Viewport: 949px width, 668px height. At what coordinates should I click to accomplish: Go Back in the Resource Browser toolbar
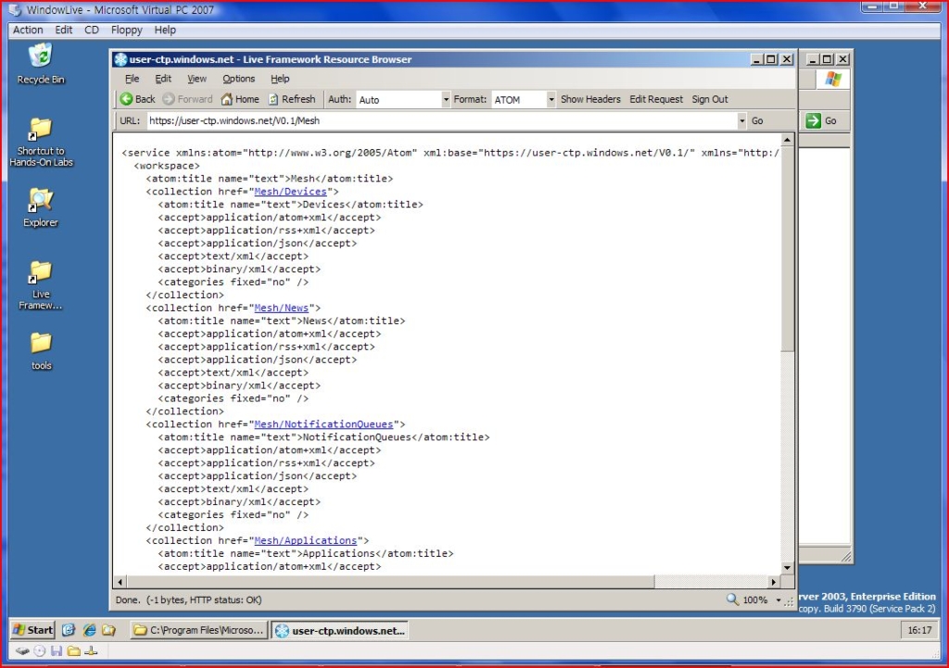pyautogui.click(x=137, y=99)
